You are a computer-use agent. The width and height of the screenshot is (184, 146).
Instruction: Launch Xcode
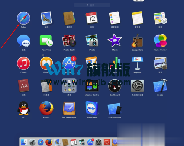click(160, 86)
